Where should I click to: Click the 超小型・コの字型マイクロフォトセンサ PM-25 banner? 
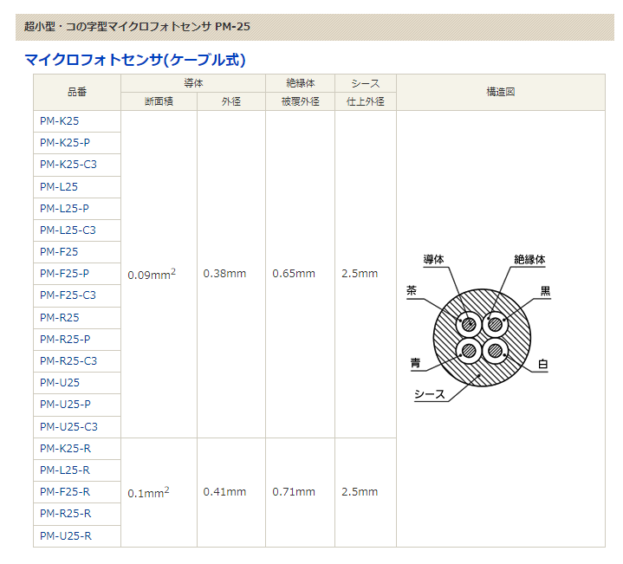(x=315, y=27)
